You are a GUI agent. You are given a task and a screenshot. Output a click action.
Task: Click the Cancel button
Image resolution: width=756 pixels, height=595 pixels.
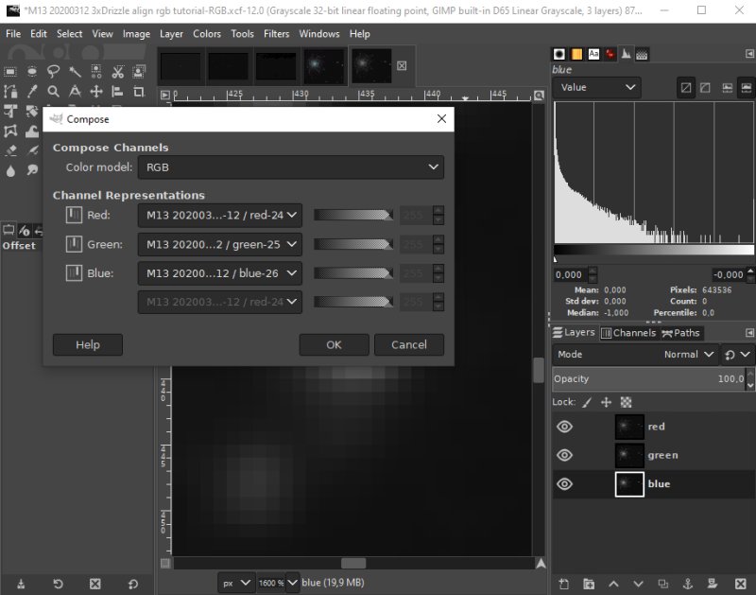409,344
